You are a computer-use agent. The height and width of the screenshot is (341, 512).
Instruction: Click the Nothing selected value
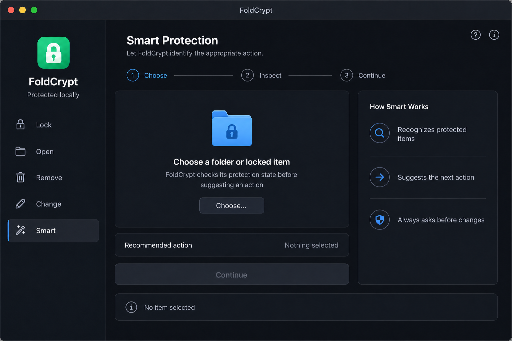tap(311, 245)
